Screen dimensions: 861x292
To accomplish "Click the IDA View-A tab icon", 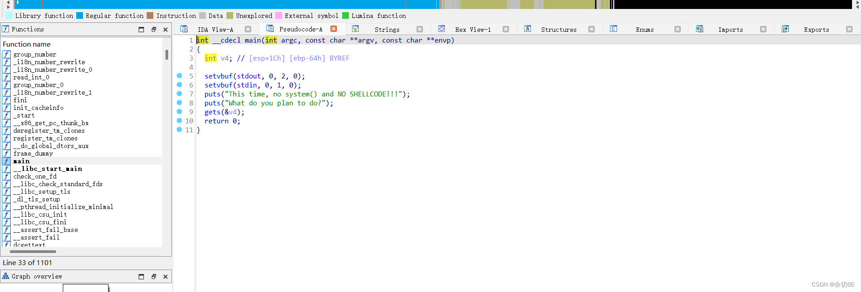I will click(184, 29).
